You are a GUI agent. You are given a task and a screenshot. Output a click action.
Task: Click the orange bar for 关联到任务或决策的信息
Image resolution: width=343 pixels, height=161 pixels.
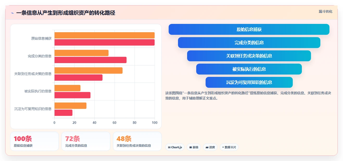pos(88,71)
